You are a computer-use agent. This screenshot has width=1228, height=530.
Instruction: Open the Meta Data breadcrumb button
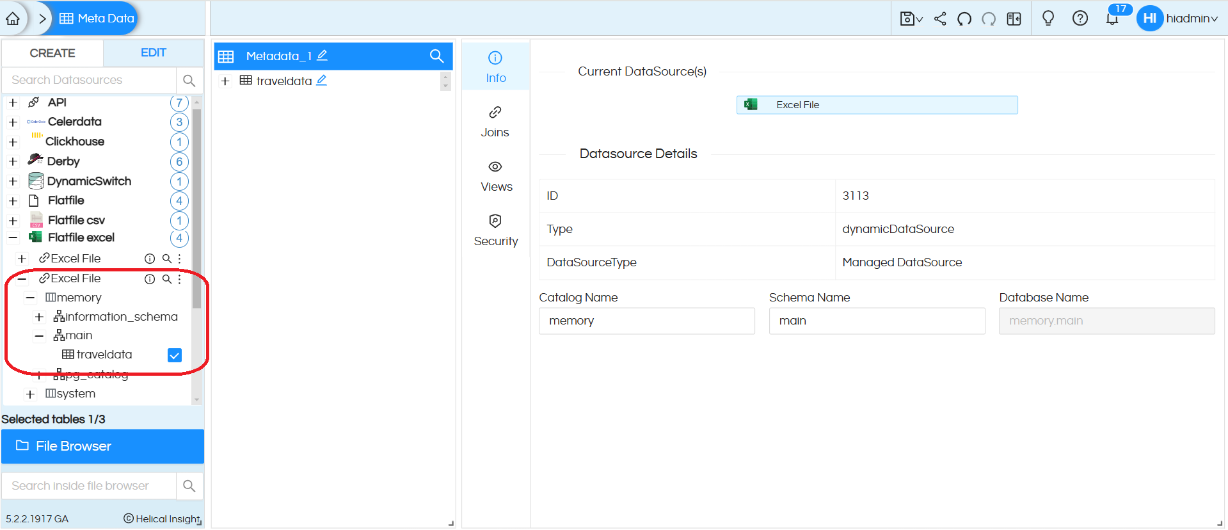coord(97,19)
